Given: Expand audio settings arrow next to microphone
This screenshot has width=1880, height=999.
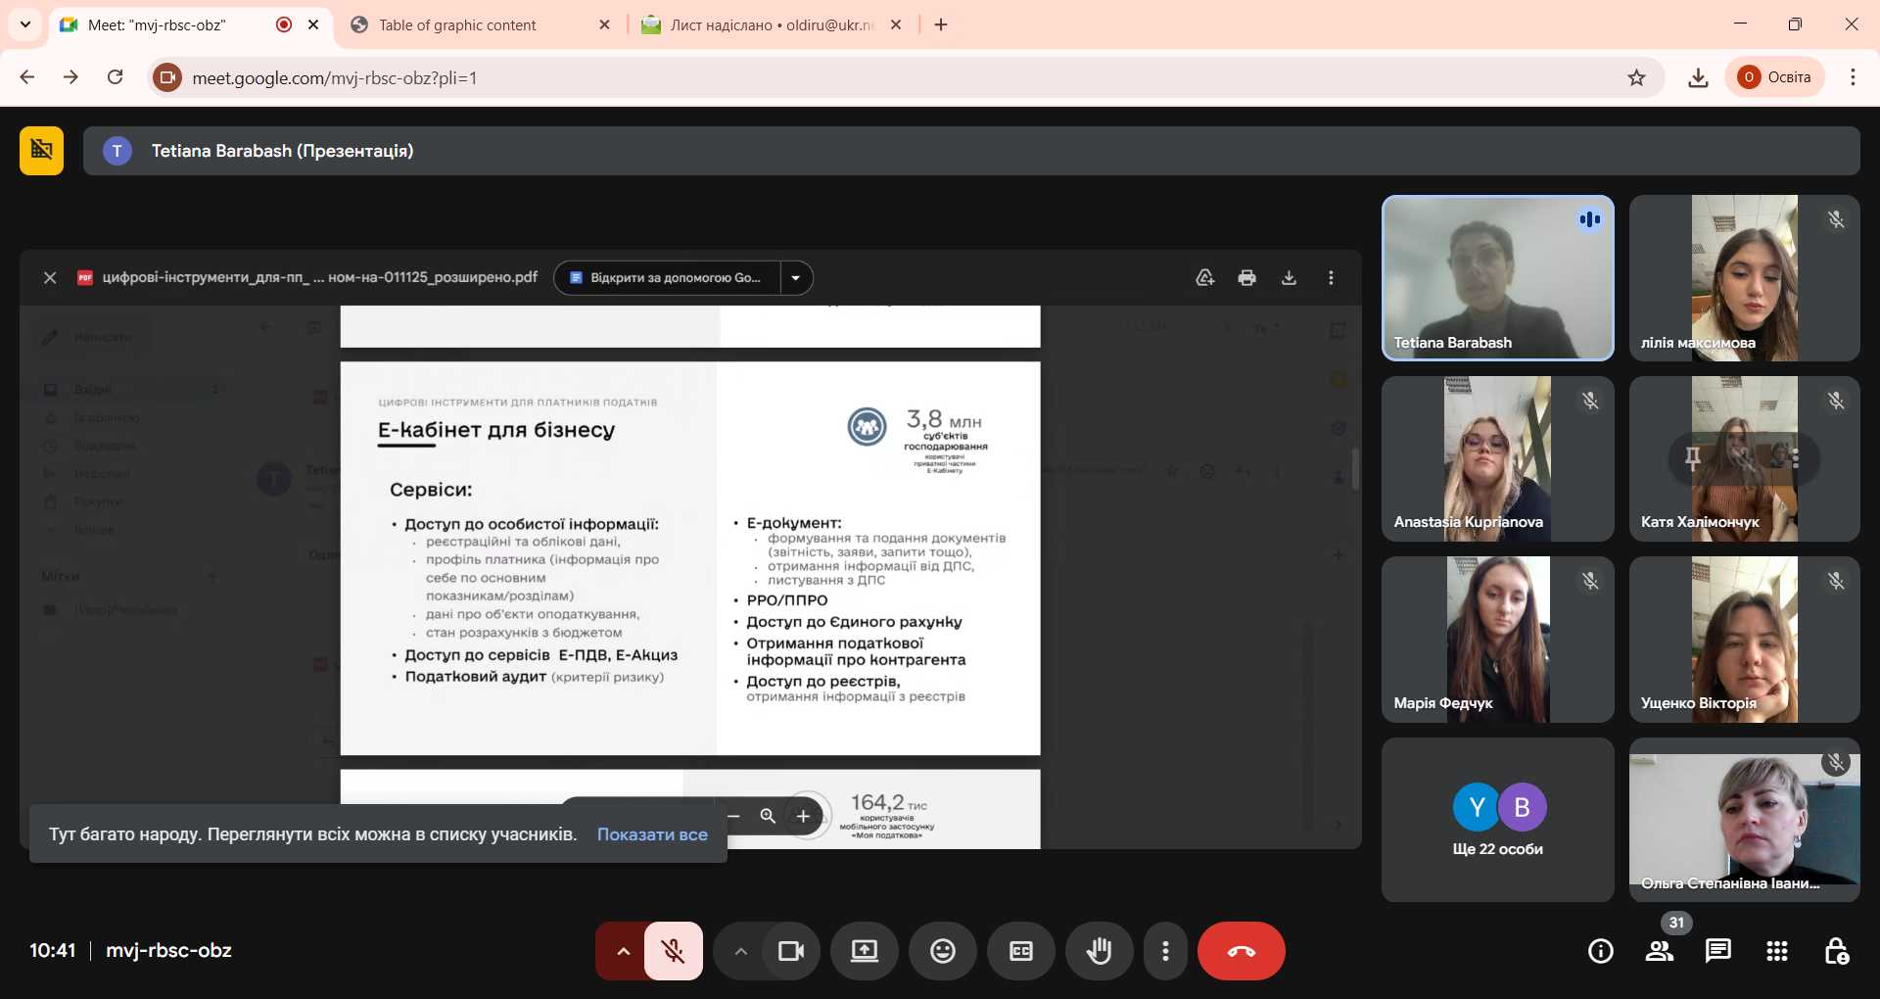Looking at the screenshot, I should (x=623, y=951).
